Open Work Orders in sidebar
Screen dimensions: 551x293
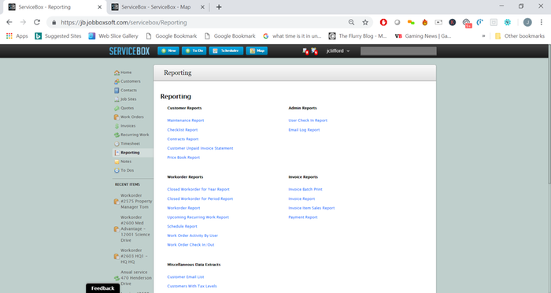[x=128, y=117]
